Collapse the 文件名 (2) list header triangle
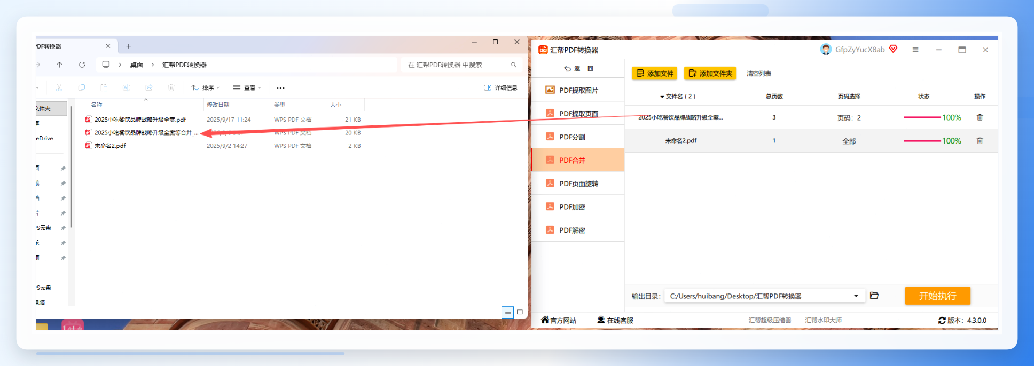This screenshot has width=1034, height=366. coord(662,97)
